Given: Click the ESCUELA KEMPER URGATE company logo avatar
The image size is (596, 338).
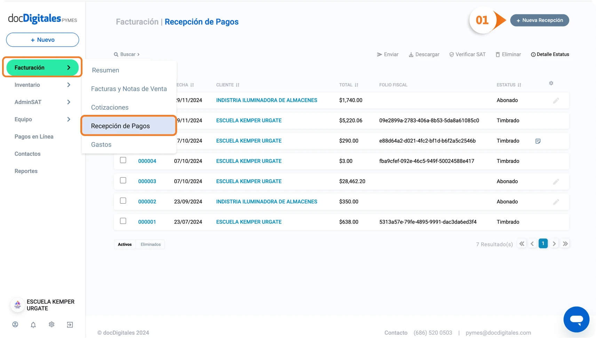Looking at the screenshot, I should [17, 305].
